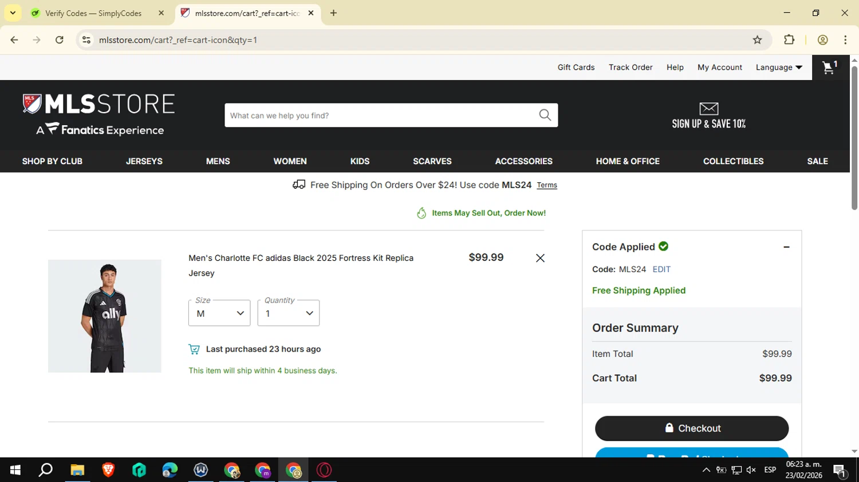
Task: Close the Verify Codes SimplyCodes tab
Action: point(161,13)
